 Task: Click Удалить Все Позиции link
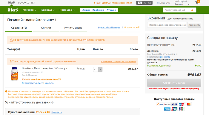click(x=109, y=27)
